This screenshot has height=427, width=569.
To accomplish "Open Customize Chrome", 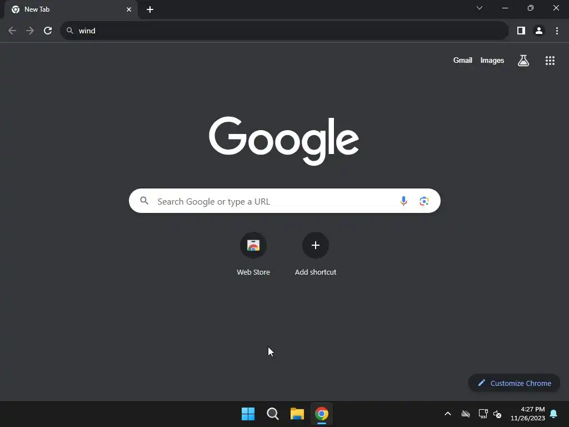I will (x=514, y=383).
